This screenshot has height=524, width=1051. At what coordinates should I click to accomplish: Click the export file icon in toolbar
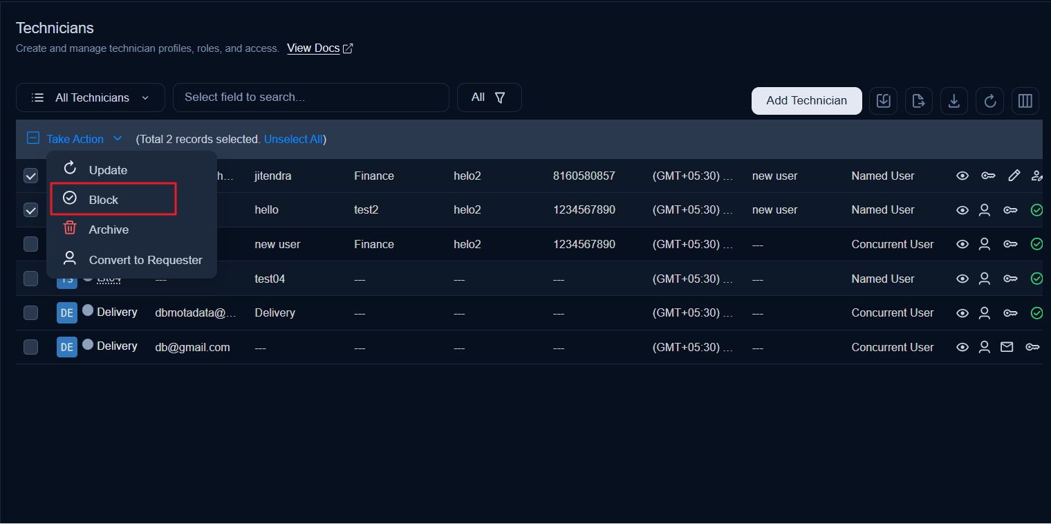point(918,101)
